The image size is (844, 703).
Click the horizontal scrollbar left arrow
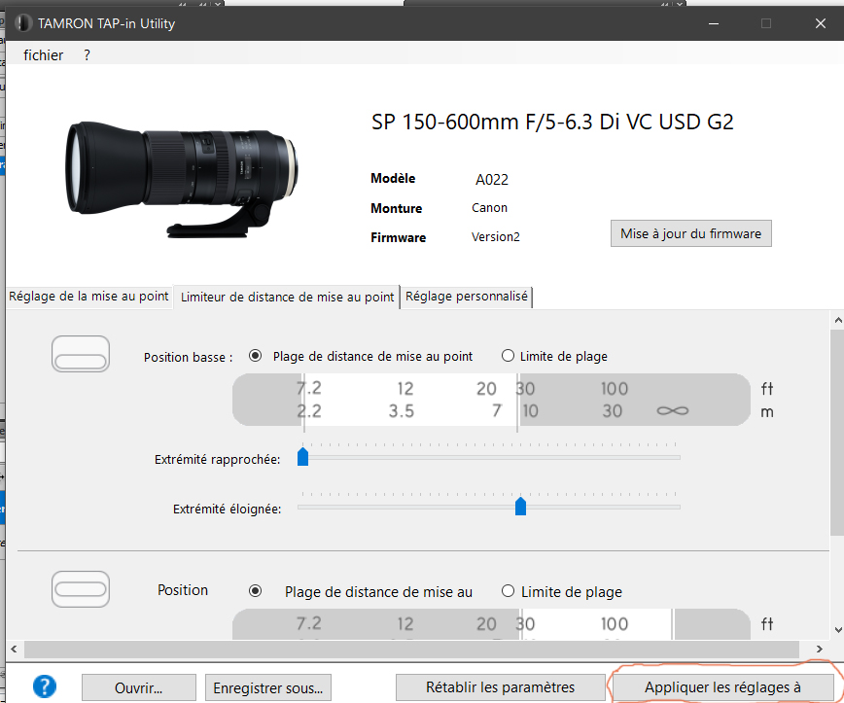[14, 650]
